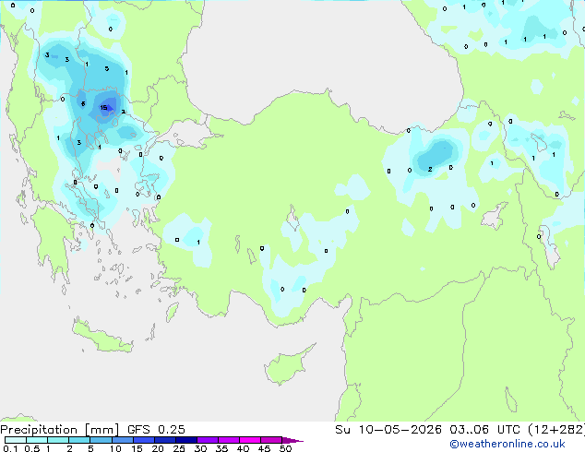Click the 1 to 2 mm legend swatch
This screenshot has width=585, height=452.
pos(58,440)
